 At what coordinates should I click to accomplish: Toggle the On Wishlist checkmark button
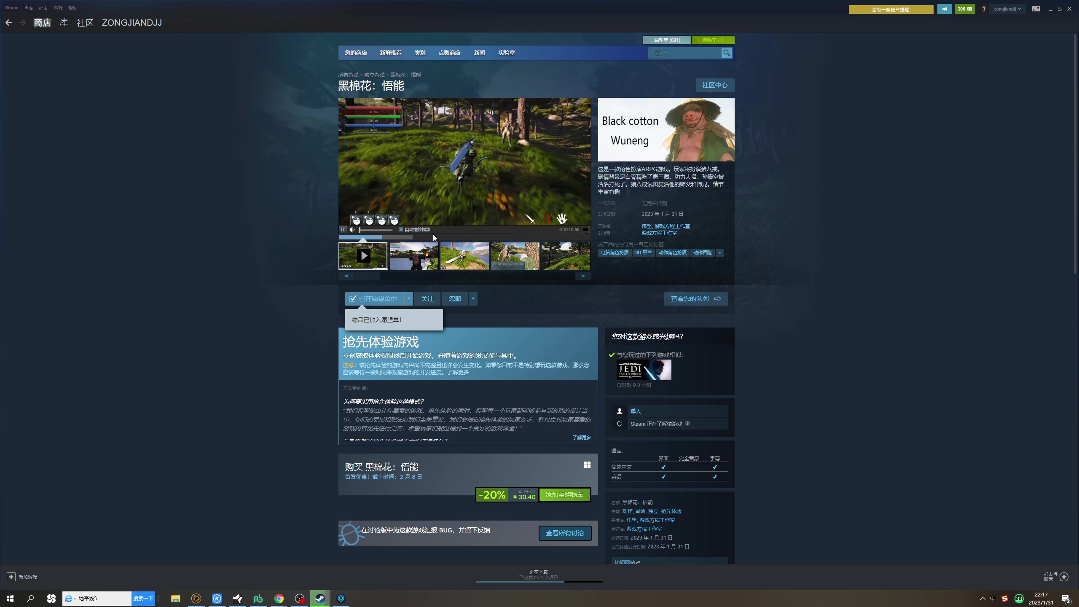point(374,298)
